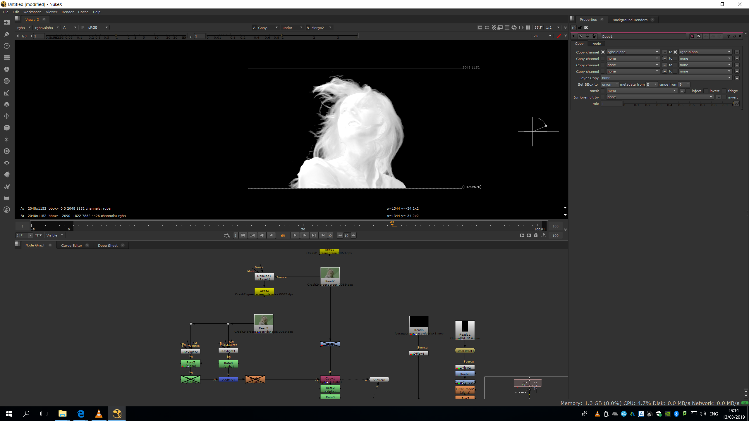The image size is (749, 421).
Task: Click the Transform nodes move icon
Action: (7, 116)
